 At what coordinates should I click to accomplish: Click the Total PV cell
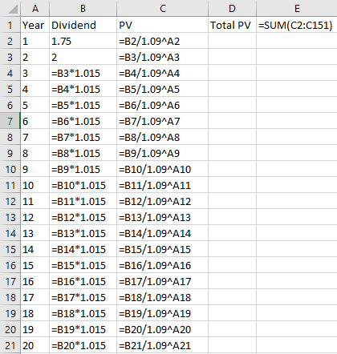tap(232, 25)
